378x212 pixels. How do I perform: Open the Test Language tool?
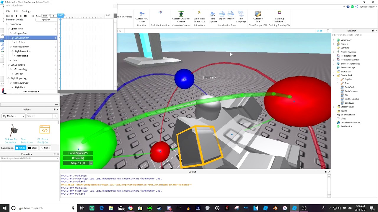coord(241,17)
